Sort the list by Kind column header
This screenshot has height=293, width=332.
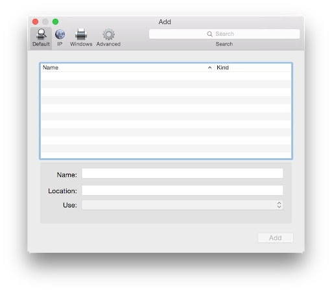pyautogui.click(x=222, y=67)
